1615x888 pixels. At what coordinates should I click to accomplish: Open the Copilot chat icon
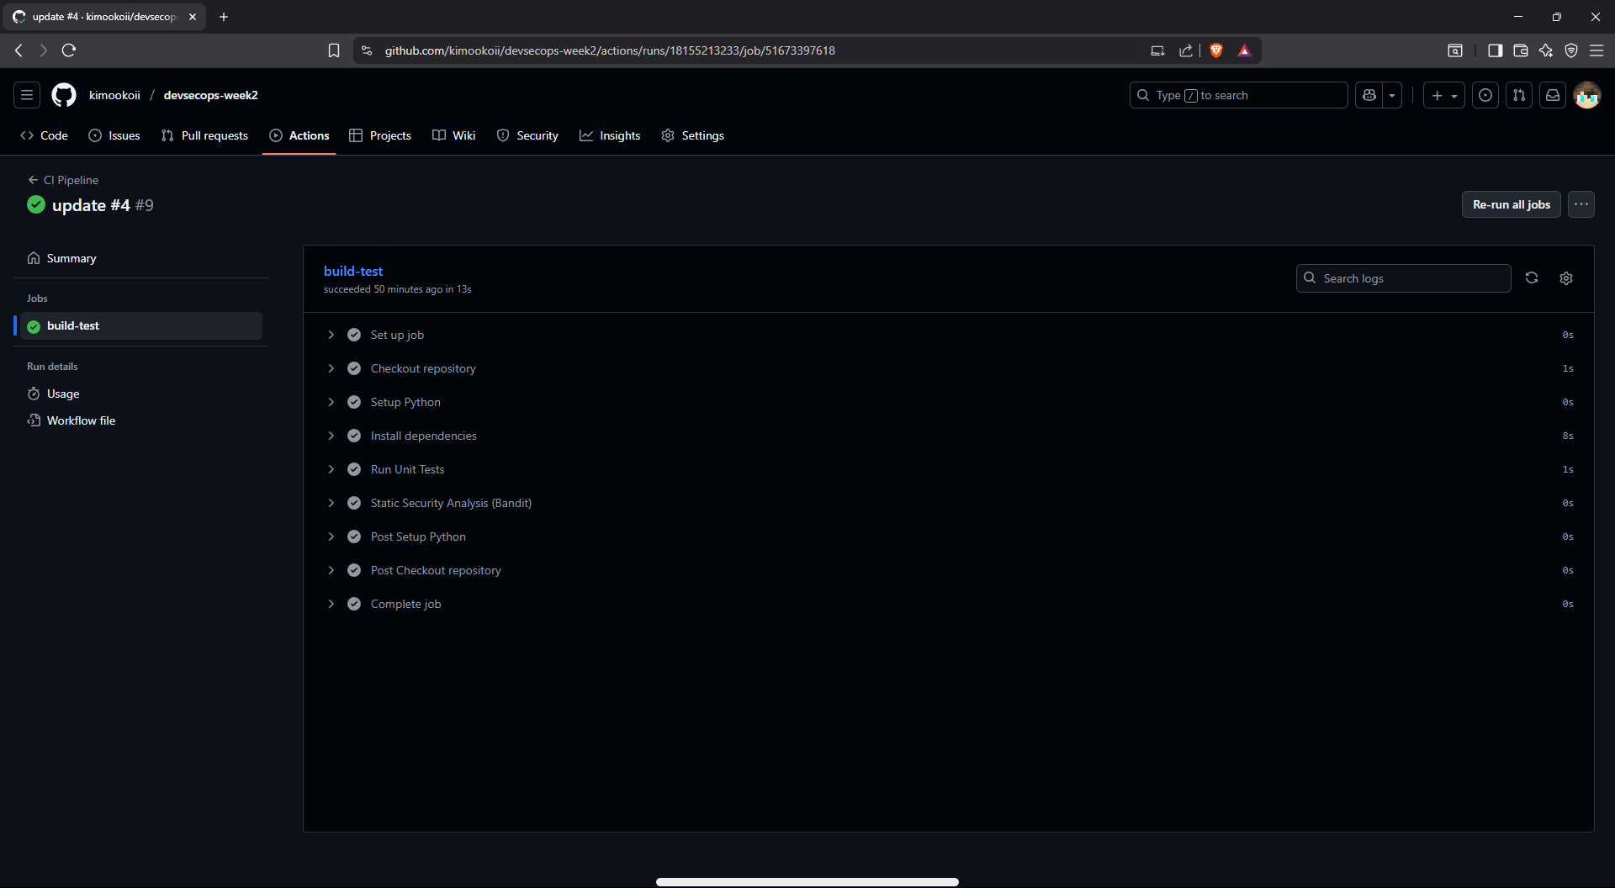(1369, 95)
